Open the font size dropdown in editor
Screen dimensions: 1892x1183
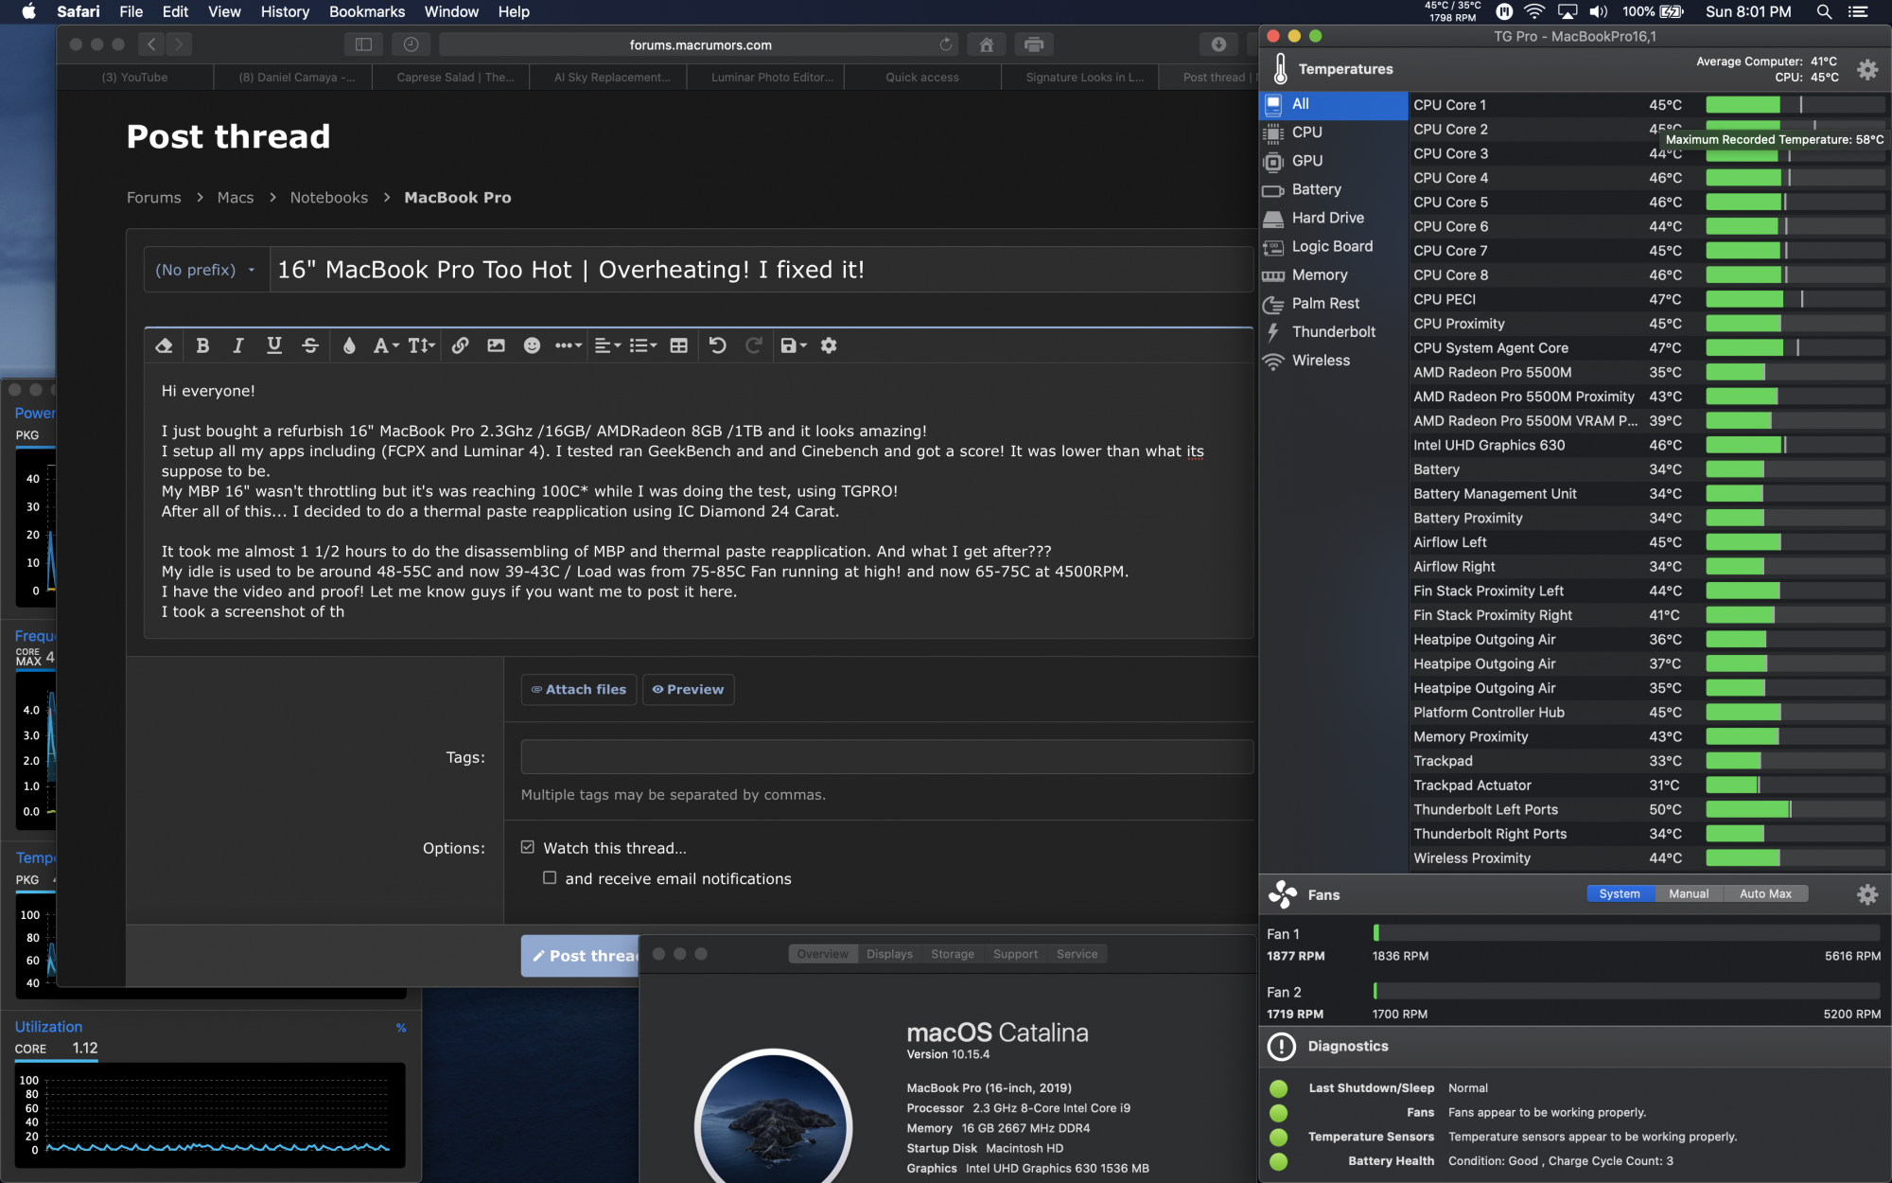tap(421, 345)
